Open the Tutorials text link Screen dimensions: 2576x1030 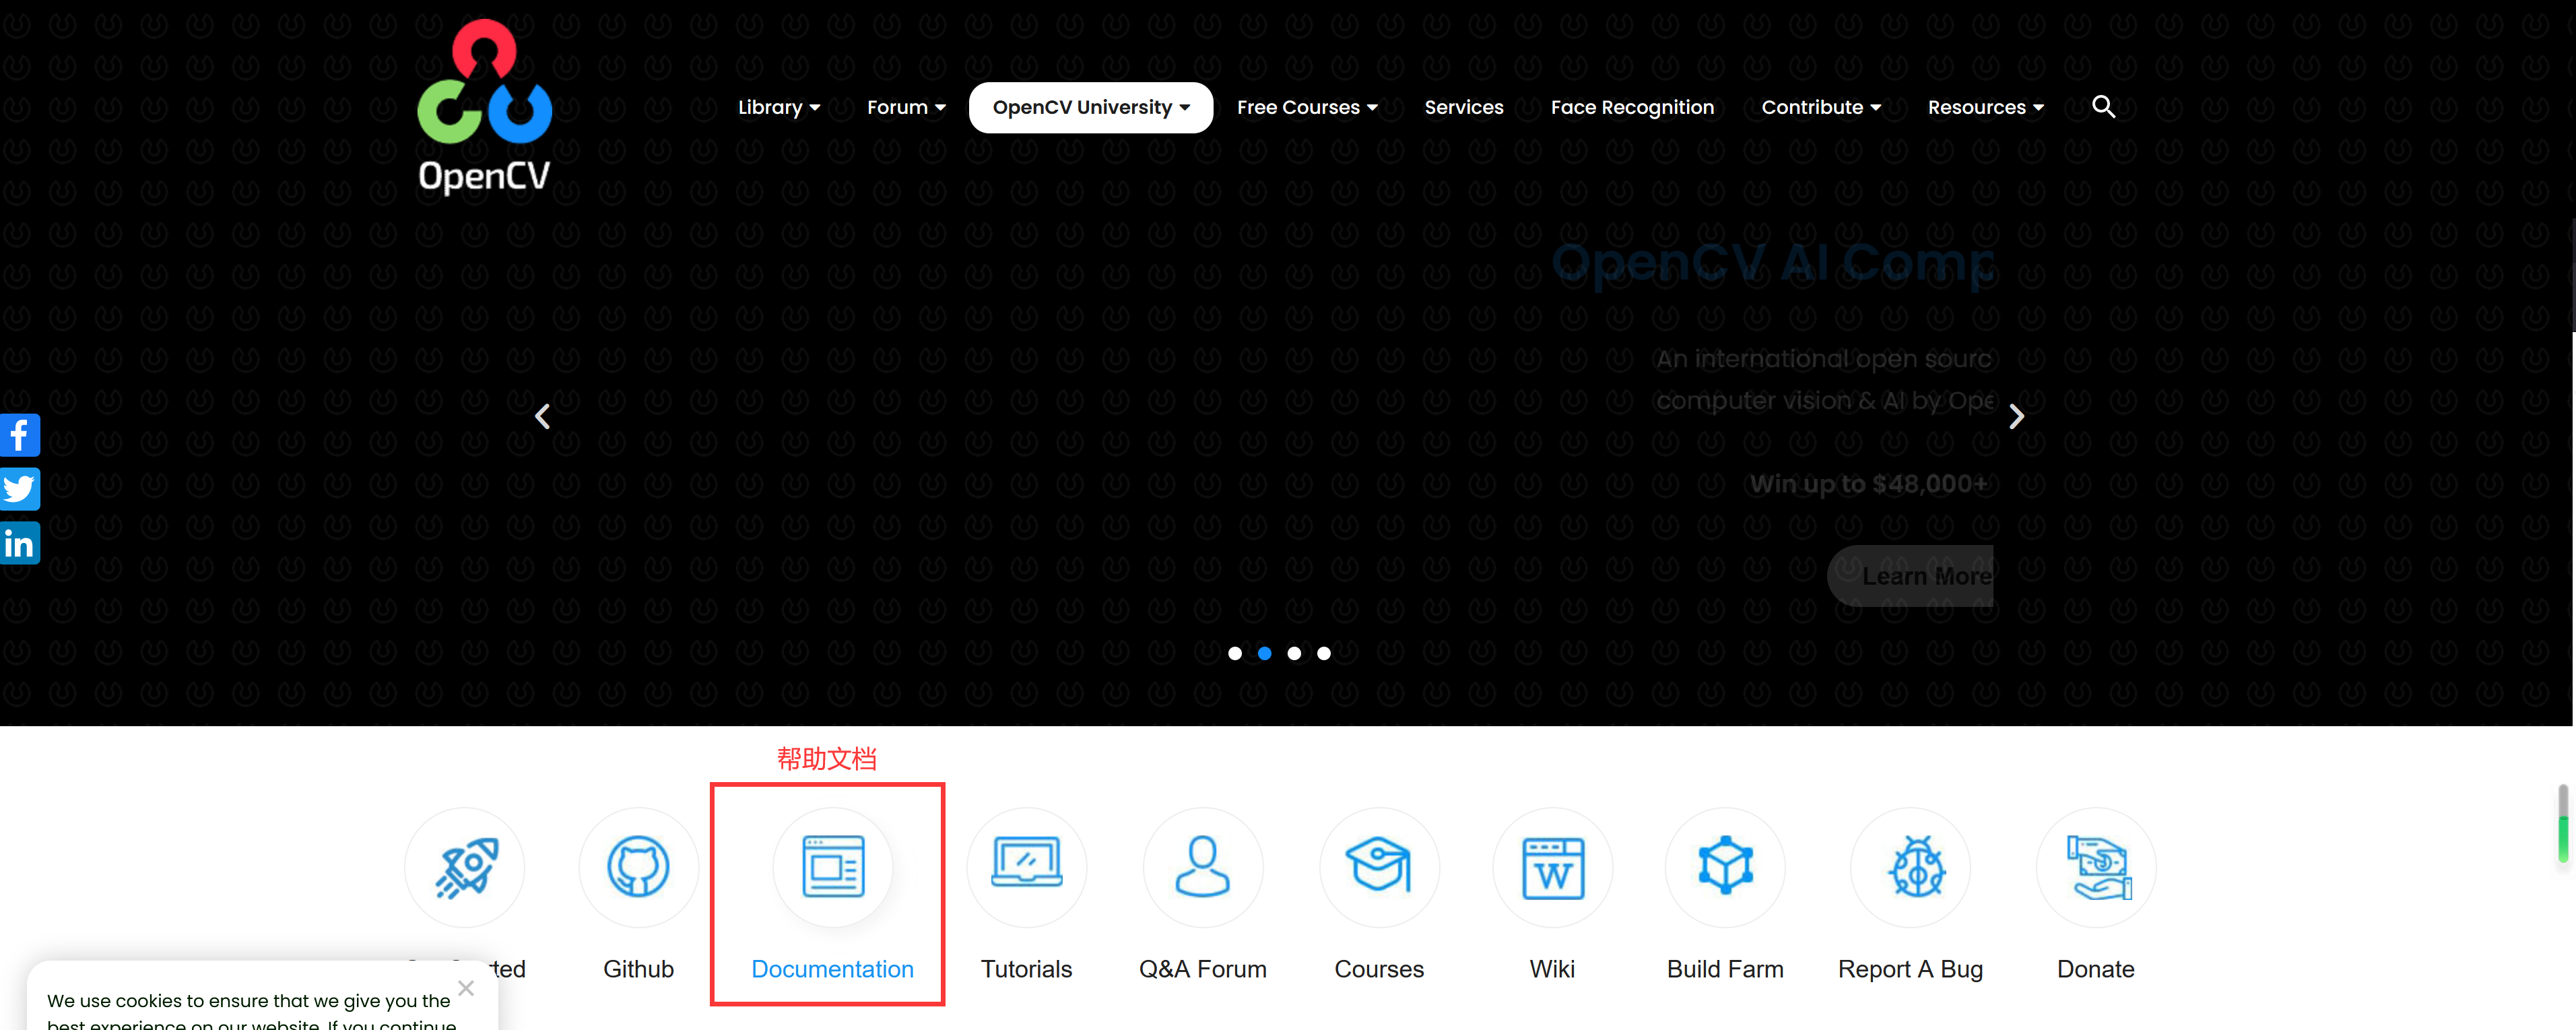point(1026,968)
